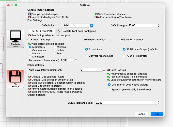
Task: Toggle Default "Cut Selected" State switch
Action: [30, 76]
